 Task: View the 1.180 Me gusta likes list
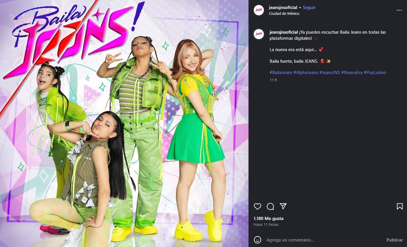(x=268, y=219)
